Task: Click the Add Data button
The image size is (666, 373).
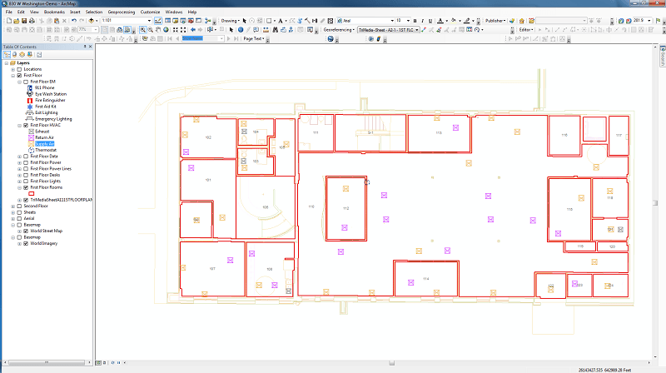Action: point(91,20)
